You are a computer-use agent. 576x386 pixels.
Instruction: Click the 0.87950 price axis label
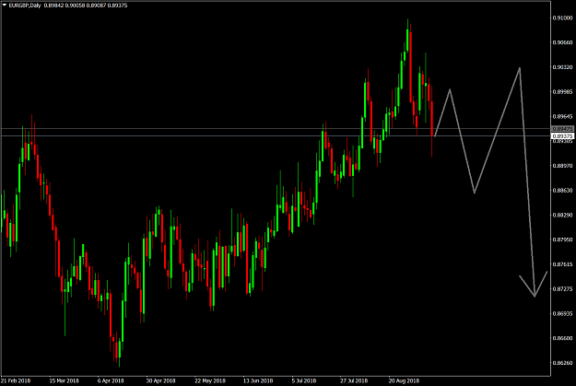point(563,240)
